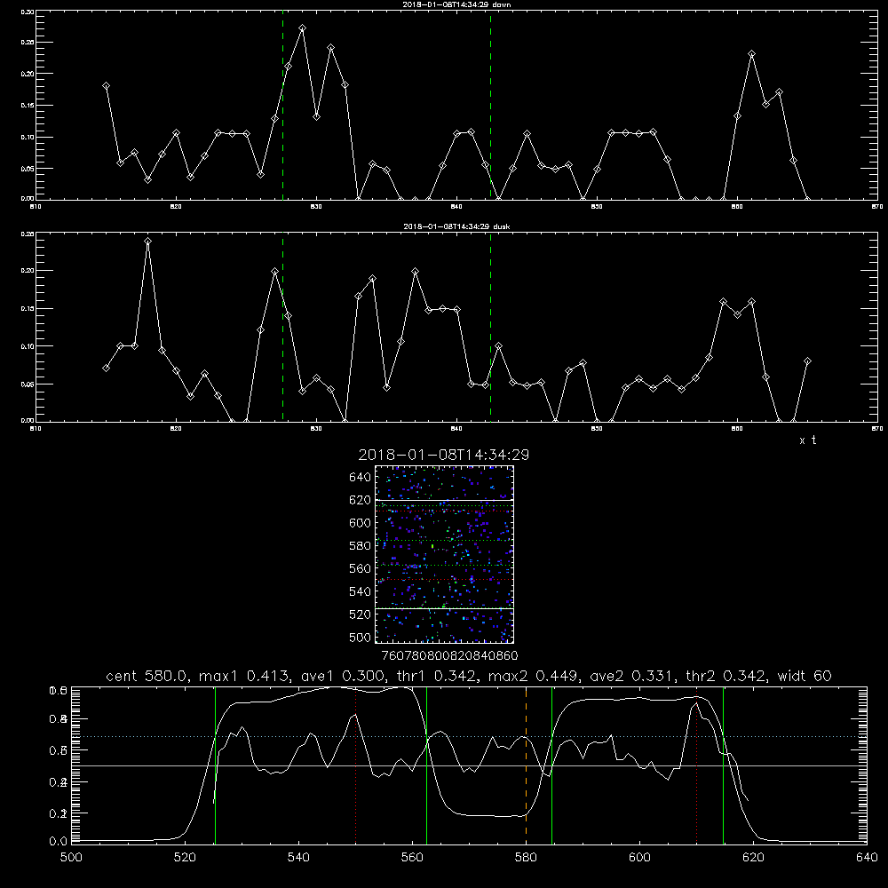Click the 'x t' label below the dusk plot
This screenshot has height=888, width=888.
[807, 440]
